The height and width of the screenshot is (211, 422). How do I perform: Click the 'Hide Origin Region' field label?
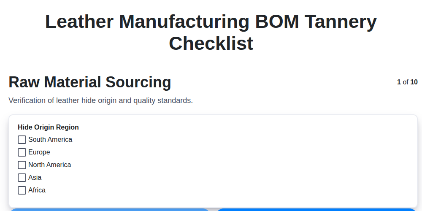pyautogui.click(x=48, y=127)
